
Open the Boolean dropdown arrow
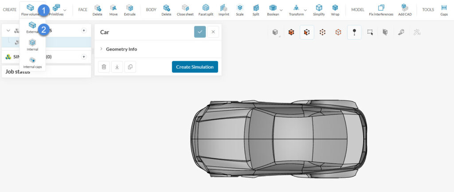pyautogui.click(x=281, y=10)
